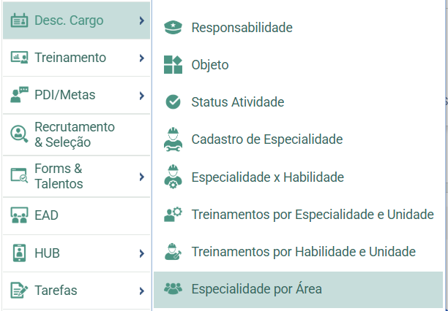Click the worker hammer icon for Treinamentos por Habilidade
This screenshot has height=311, width=448.
click(173, 251)
